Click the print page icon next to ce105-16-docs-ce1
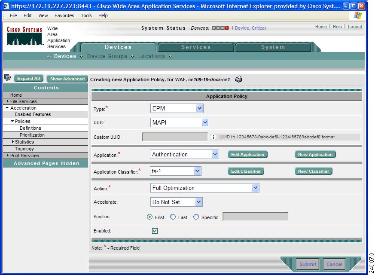 pos(238,79)
